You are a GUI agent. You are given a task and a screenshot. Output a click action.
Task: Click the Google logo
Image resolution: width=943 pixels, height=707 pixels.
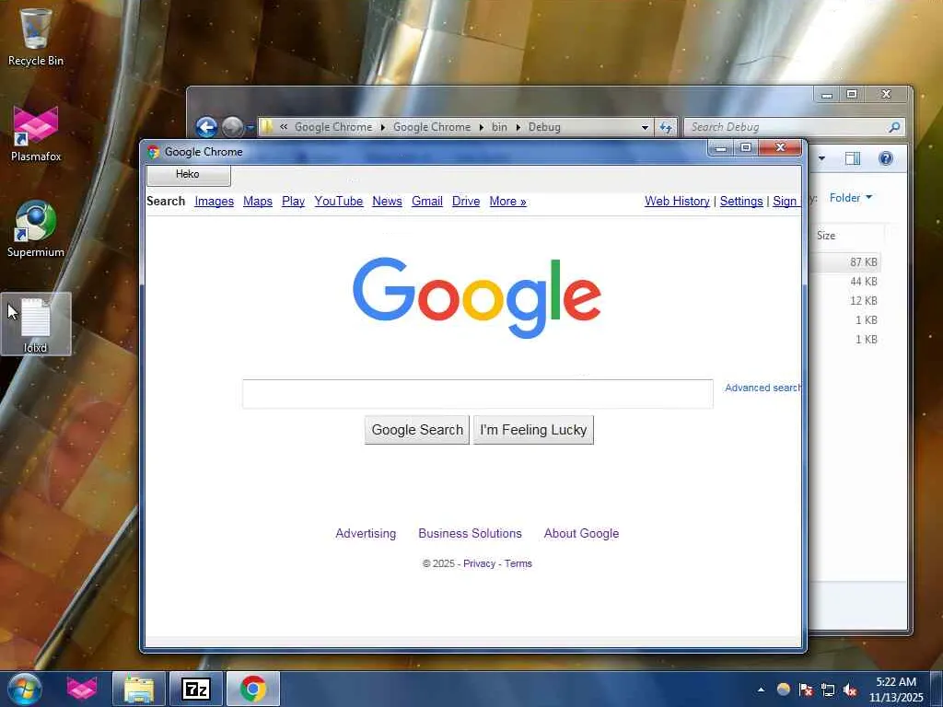[x=477, y=297]
